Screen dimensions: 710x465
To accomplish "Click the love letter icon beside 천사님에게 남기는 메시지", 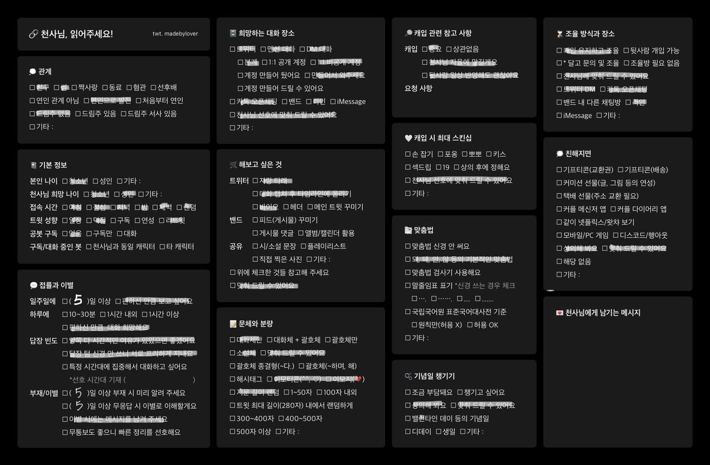I will [x=560, y=313].
